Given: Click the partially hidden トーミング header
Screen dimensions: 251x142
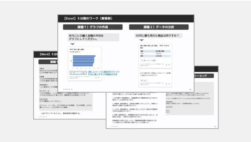Looking at the screenshot, I should (204, 76).
